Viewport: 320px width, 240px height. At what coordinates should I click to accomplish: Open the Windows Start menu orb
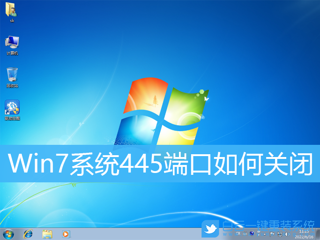pyautogui.click(x=8, y=234)
